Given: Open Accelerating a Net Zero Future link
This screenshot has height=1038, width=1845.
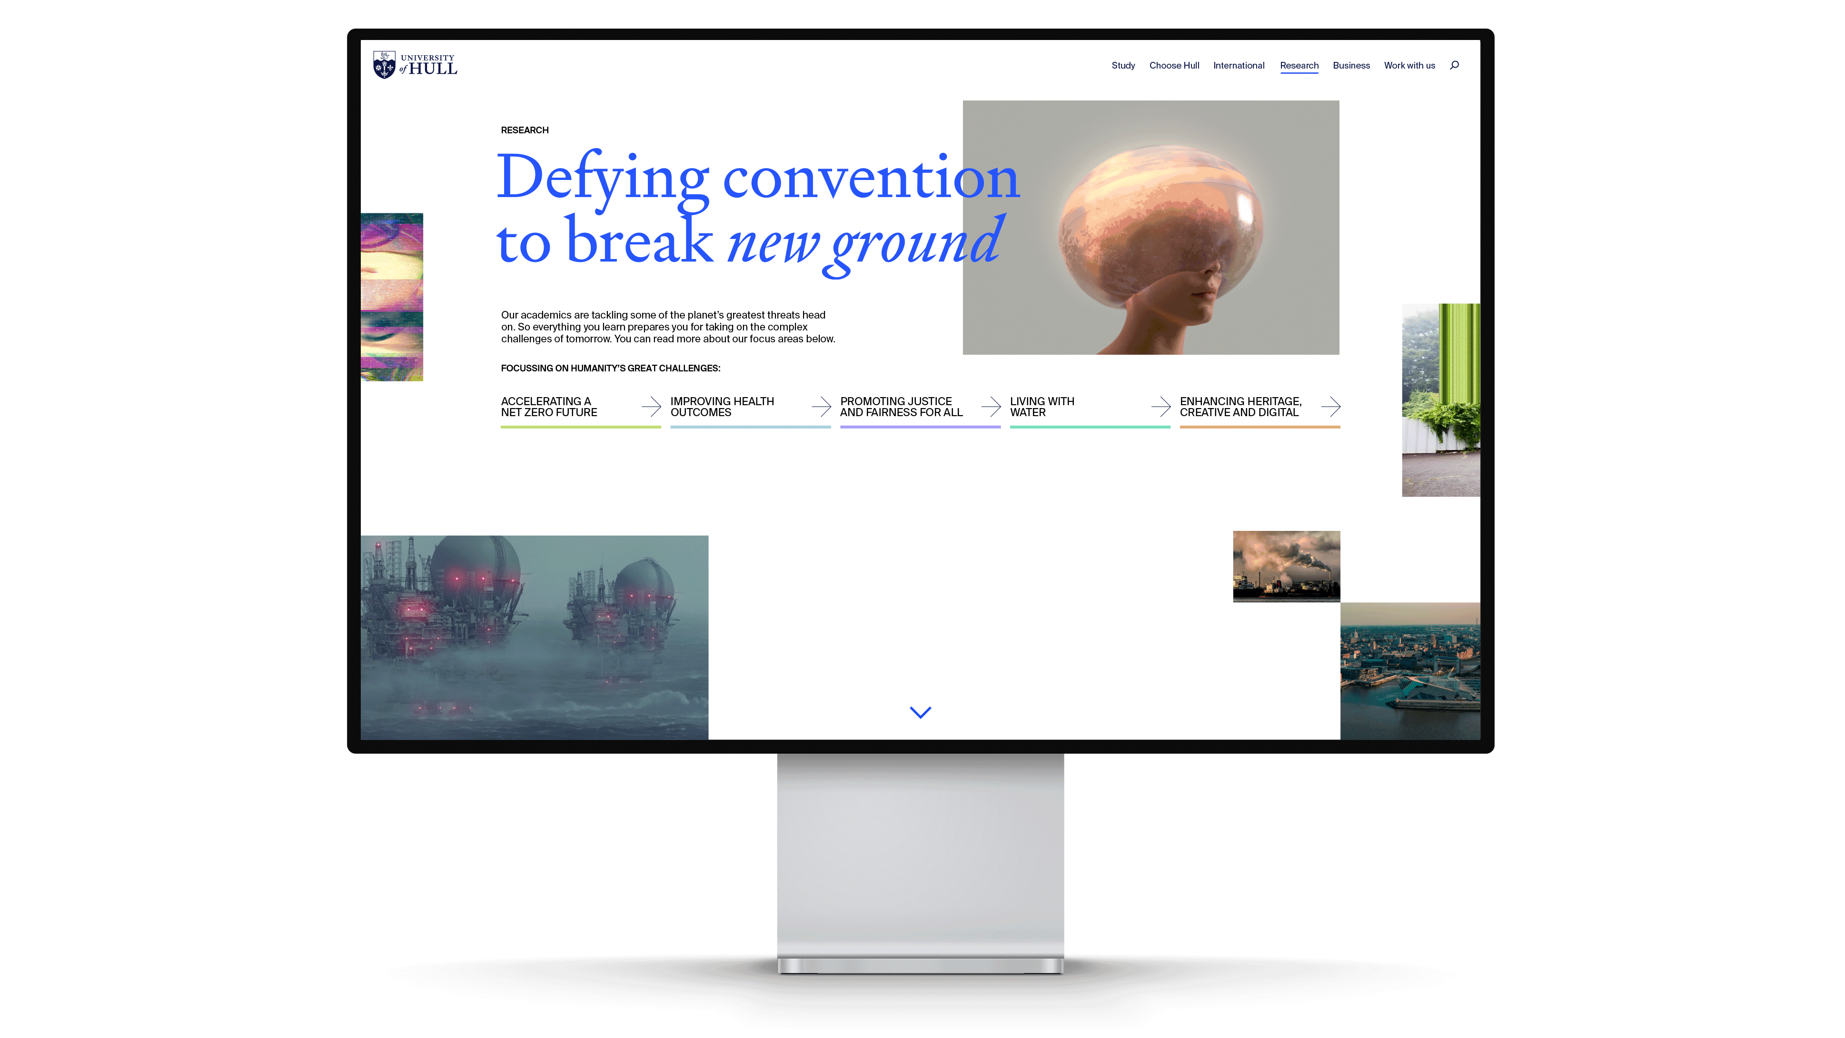Looking at the screenshot, I should pyautogui.click(x=549, y=407).
